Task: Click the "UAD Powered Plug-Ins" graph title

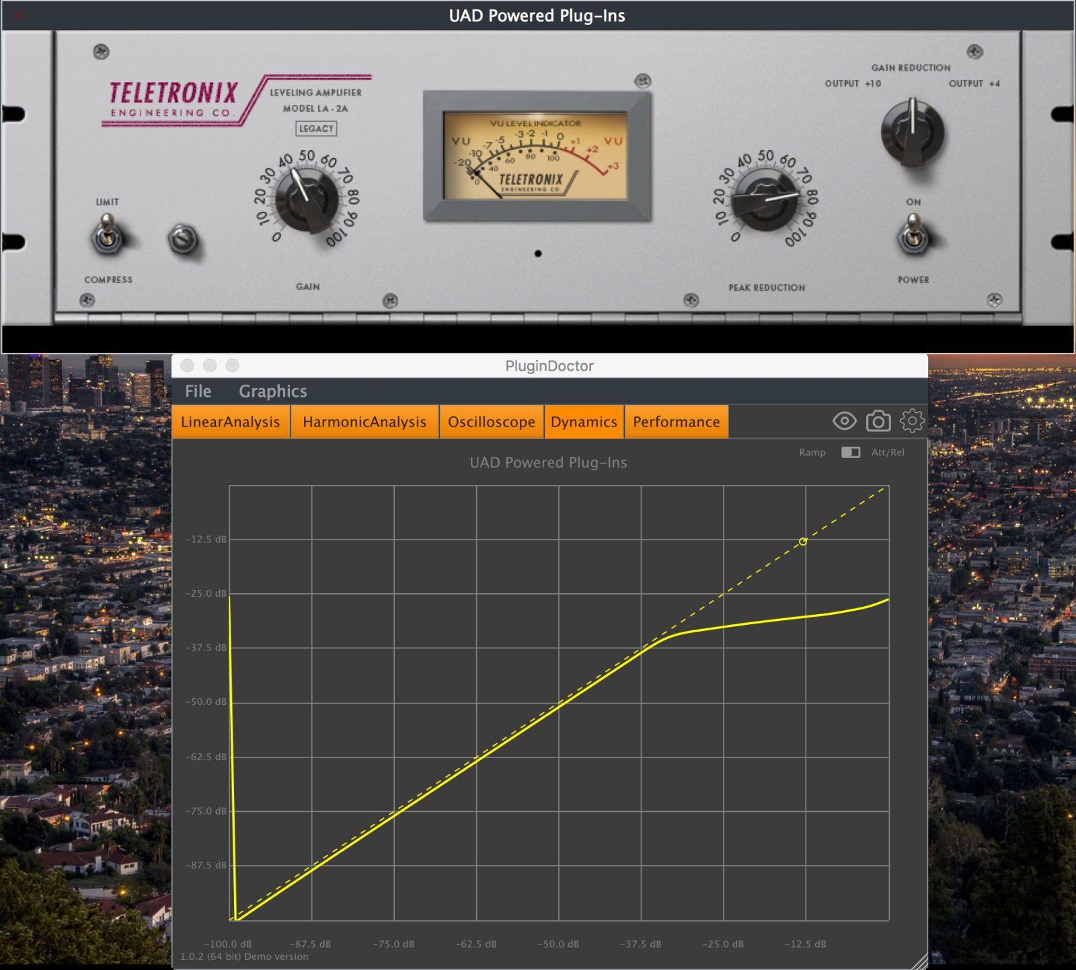Action: point(548,463)
